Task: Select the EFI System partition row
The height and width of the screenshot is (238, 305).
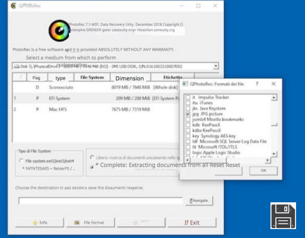Action: point(96,98)
